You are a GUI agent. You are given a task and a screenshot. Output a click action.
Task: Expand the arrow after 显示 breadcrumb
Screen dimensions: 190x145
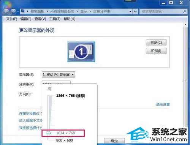pyautogui.click(x=90, y=11)
